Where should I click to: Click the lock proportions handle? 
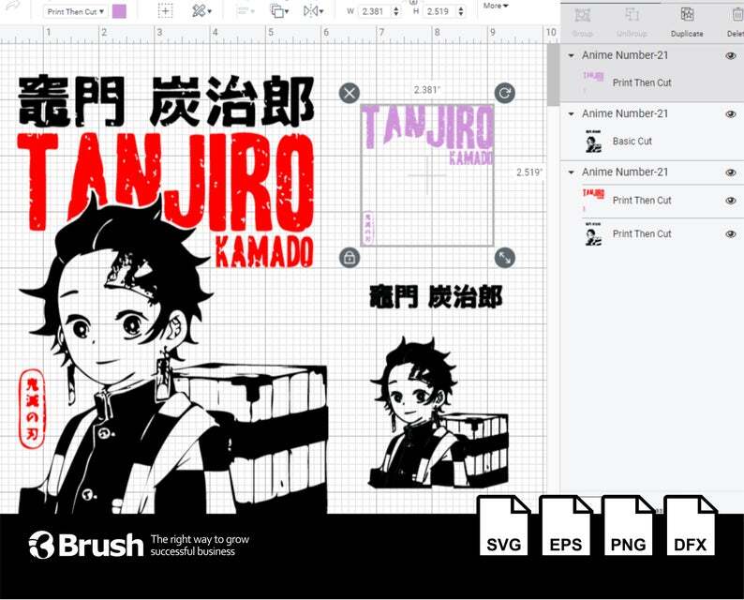pyautogui.click(x=350, y=258)
